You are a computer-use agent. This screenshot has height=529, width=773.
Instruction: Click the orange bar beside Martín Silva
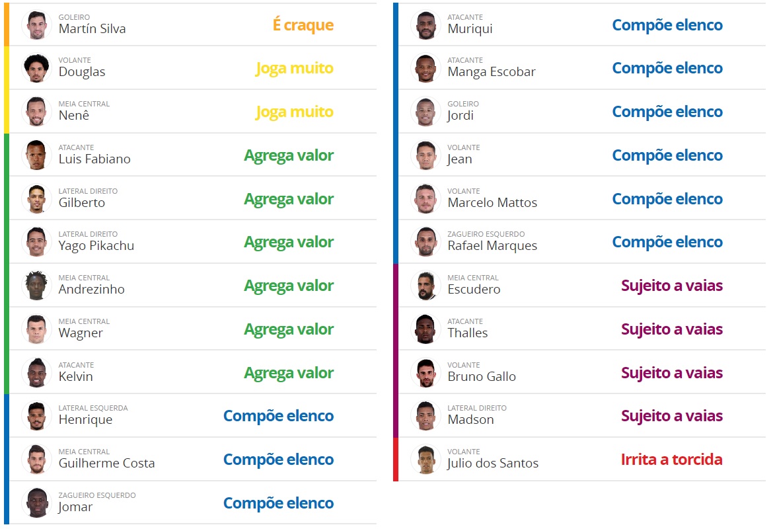pos(7,24)
